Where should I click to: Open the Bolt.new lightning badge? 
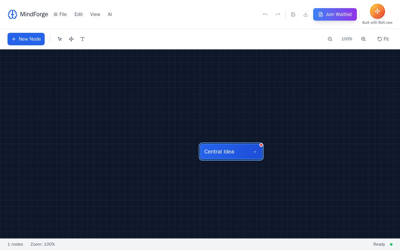pyautogui.click(x=377, y=11)
